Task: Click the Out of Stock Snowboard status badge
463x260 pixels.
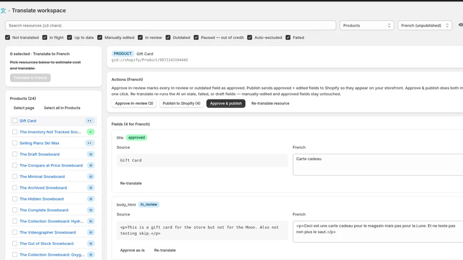Action: (91, 243)
